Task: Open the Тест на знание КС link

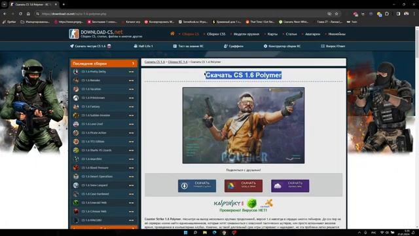Action: click(x=188, y=46)
